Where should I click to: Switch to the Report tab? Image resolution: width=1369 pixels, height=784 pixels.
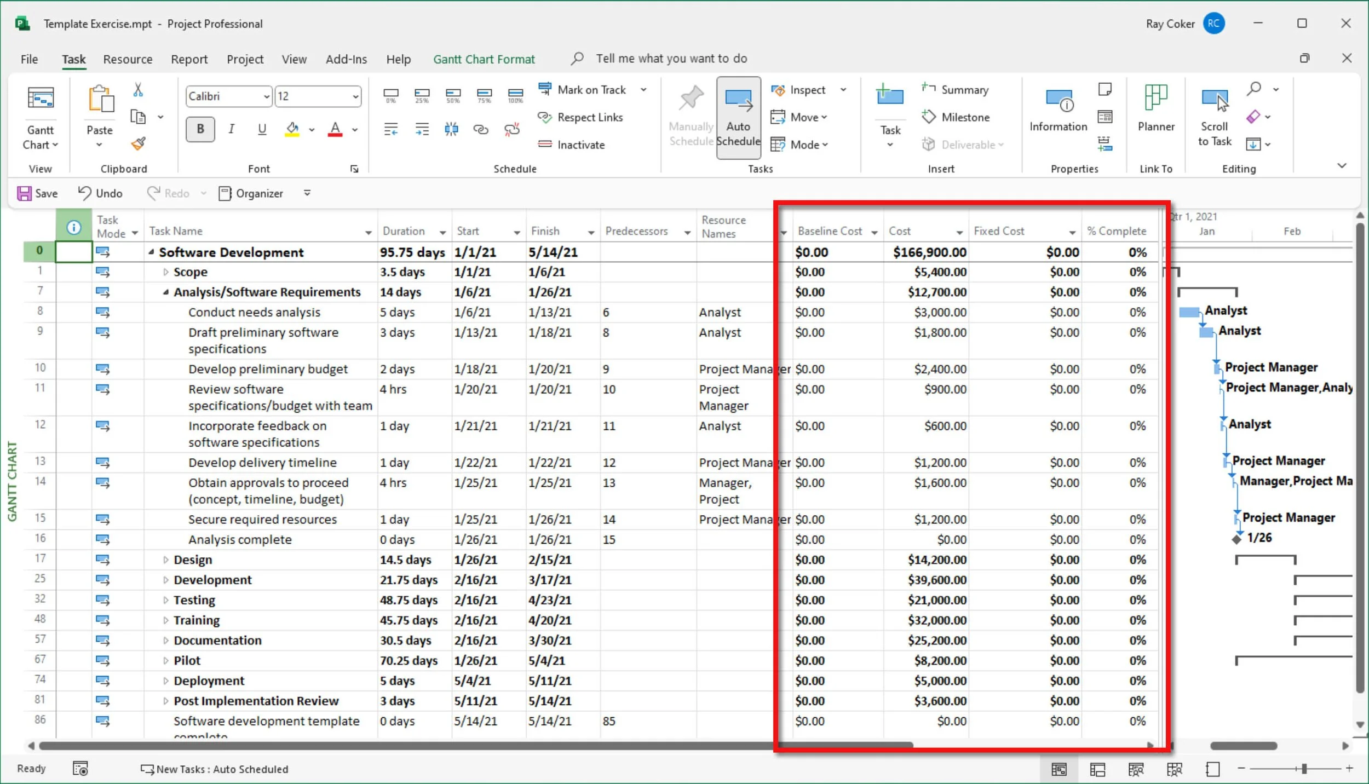coord(189,59)
